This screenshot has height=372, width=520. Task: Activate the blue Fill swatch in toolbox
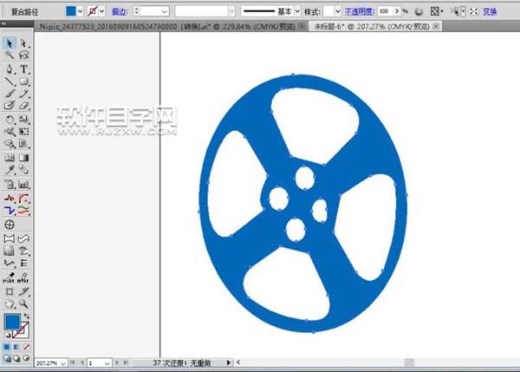(12, 322)
